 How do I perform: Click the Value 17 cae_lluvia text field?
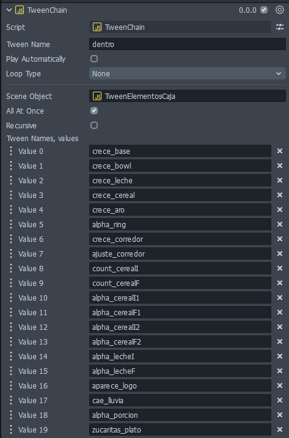coord(180,401)
